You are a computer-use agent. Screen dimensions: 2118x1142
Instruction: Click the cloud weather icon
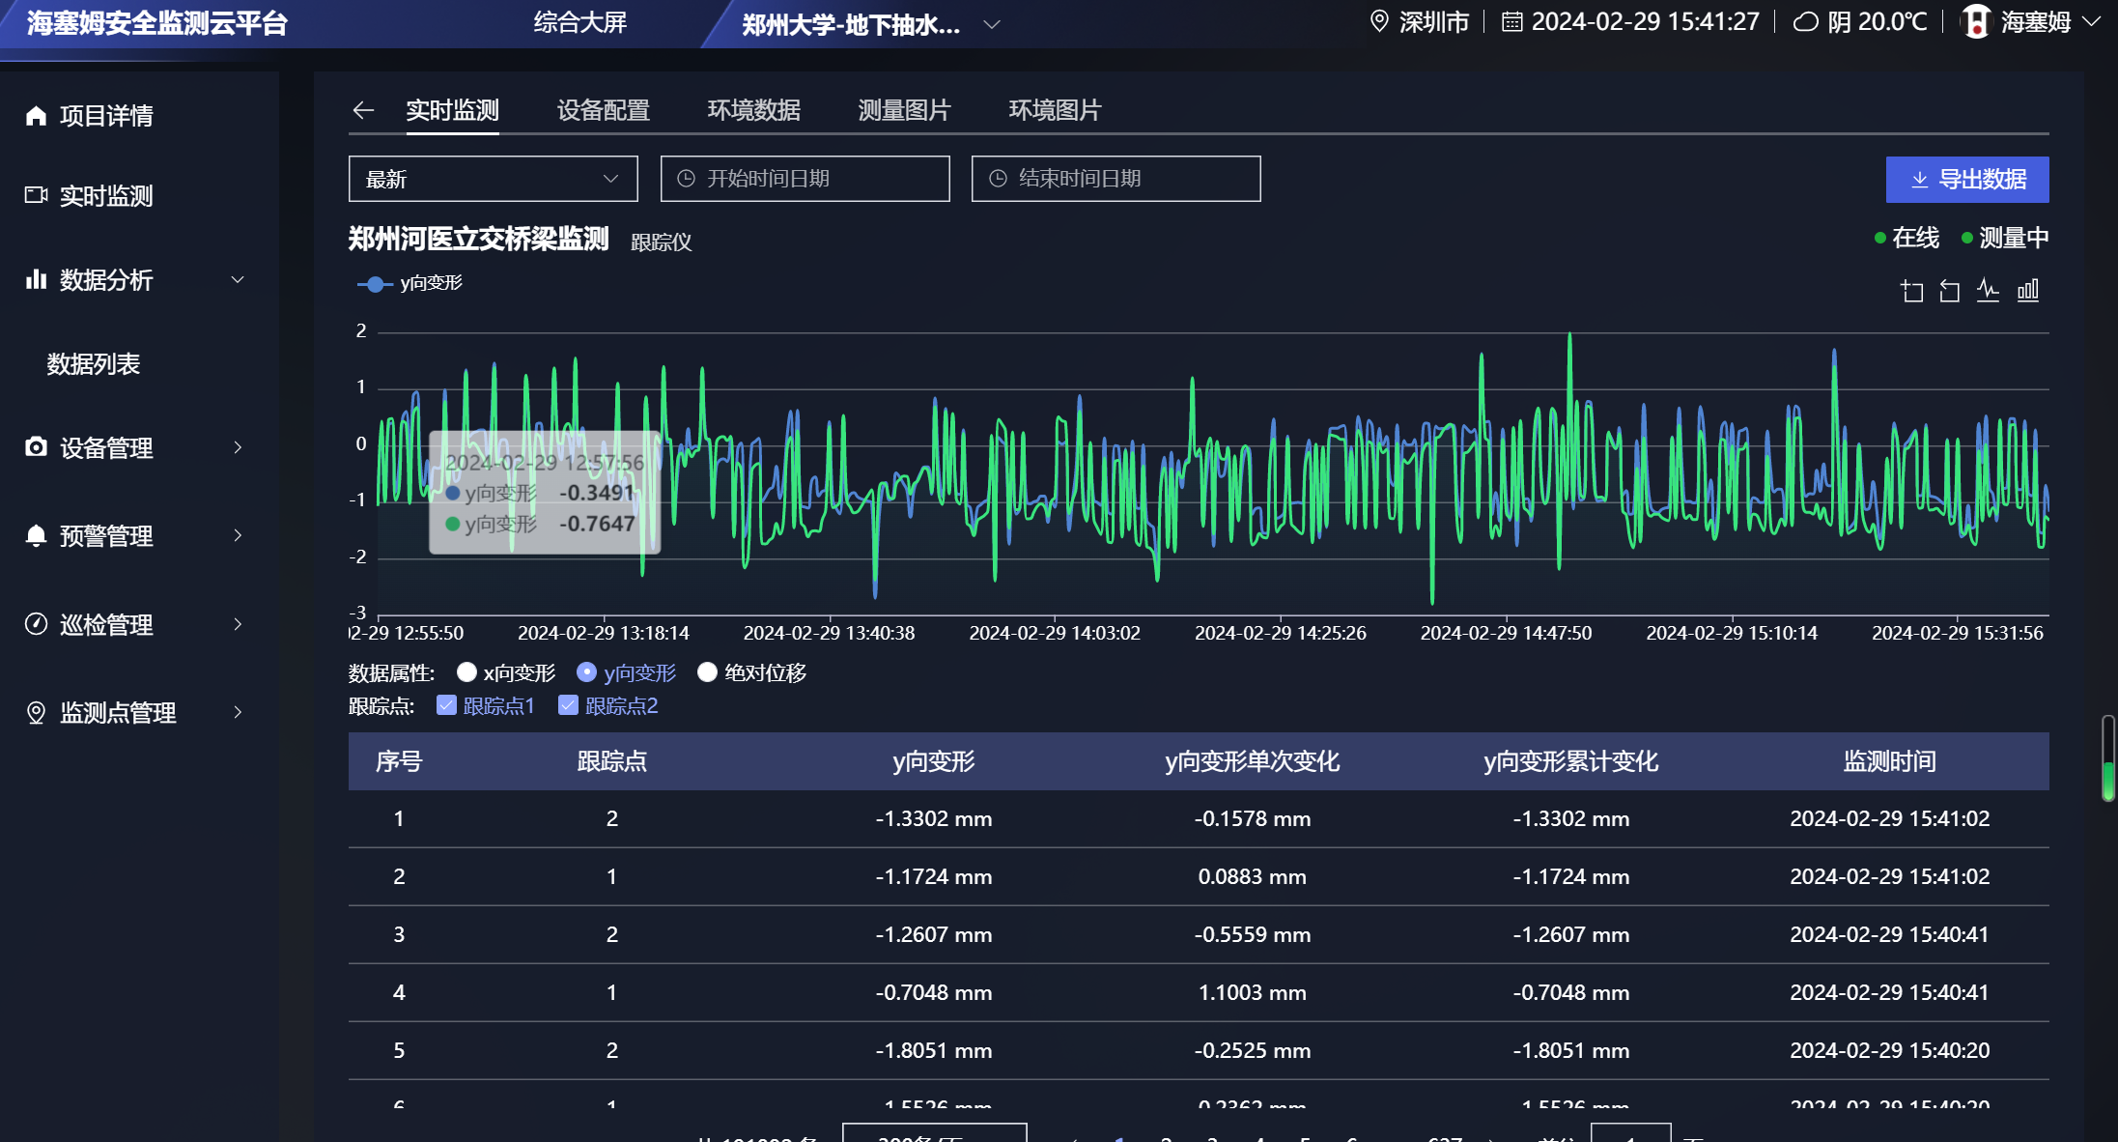click(1805, 21)
